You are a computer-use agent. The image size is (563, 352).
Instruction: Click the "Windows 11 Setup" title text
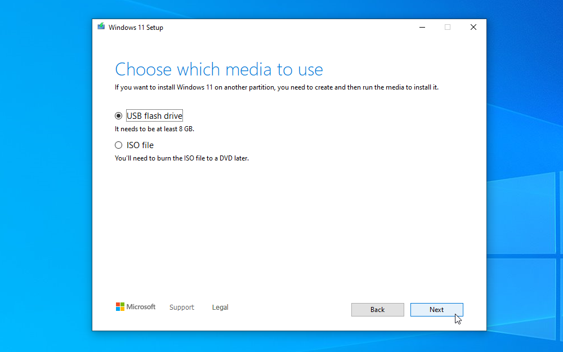pos(136,27)
